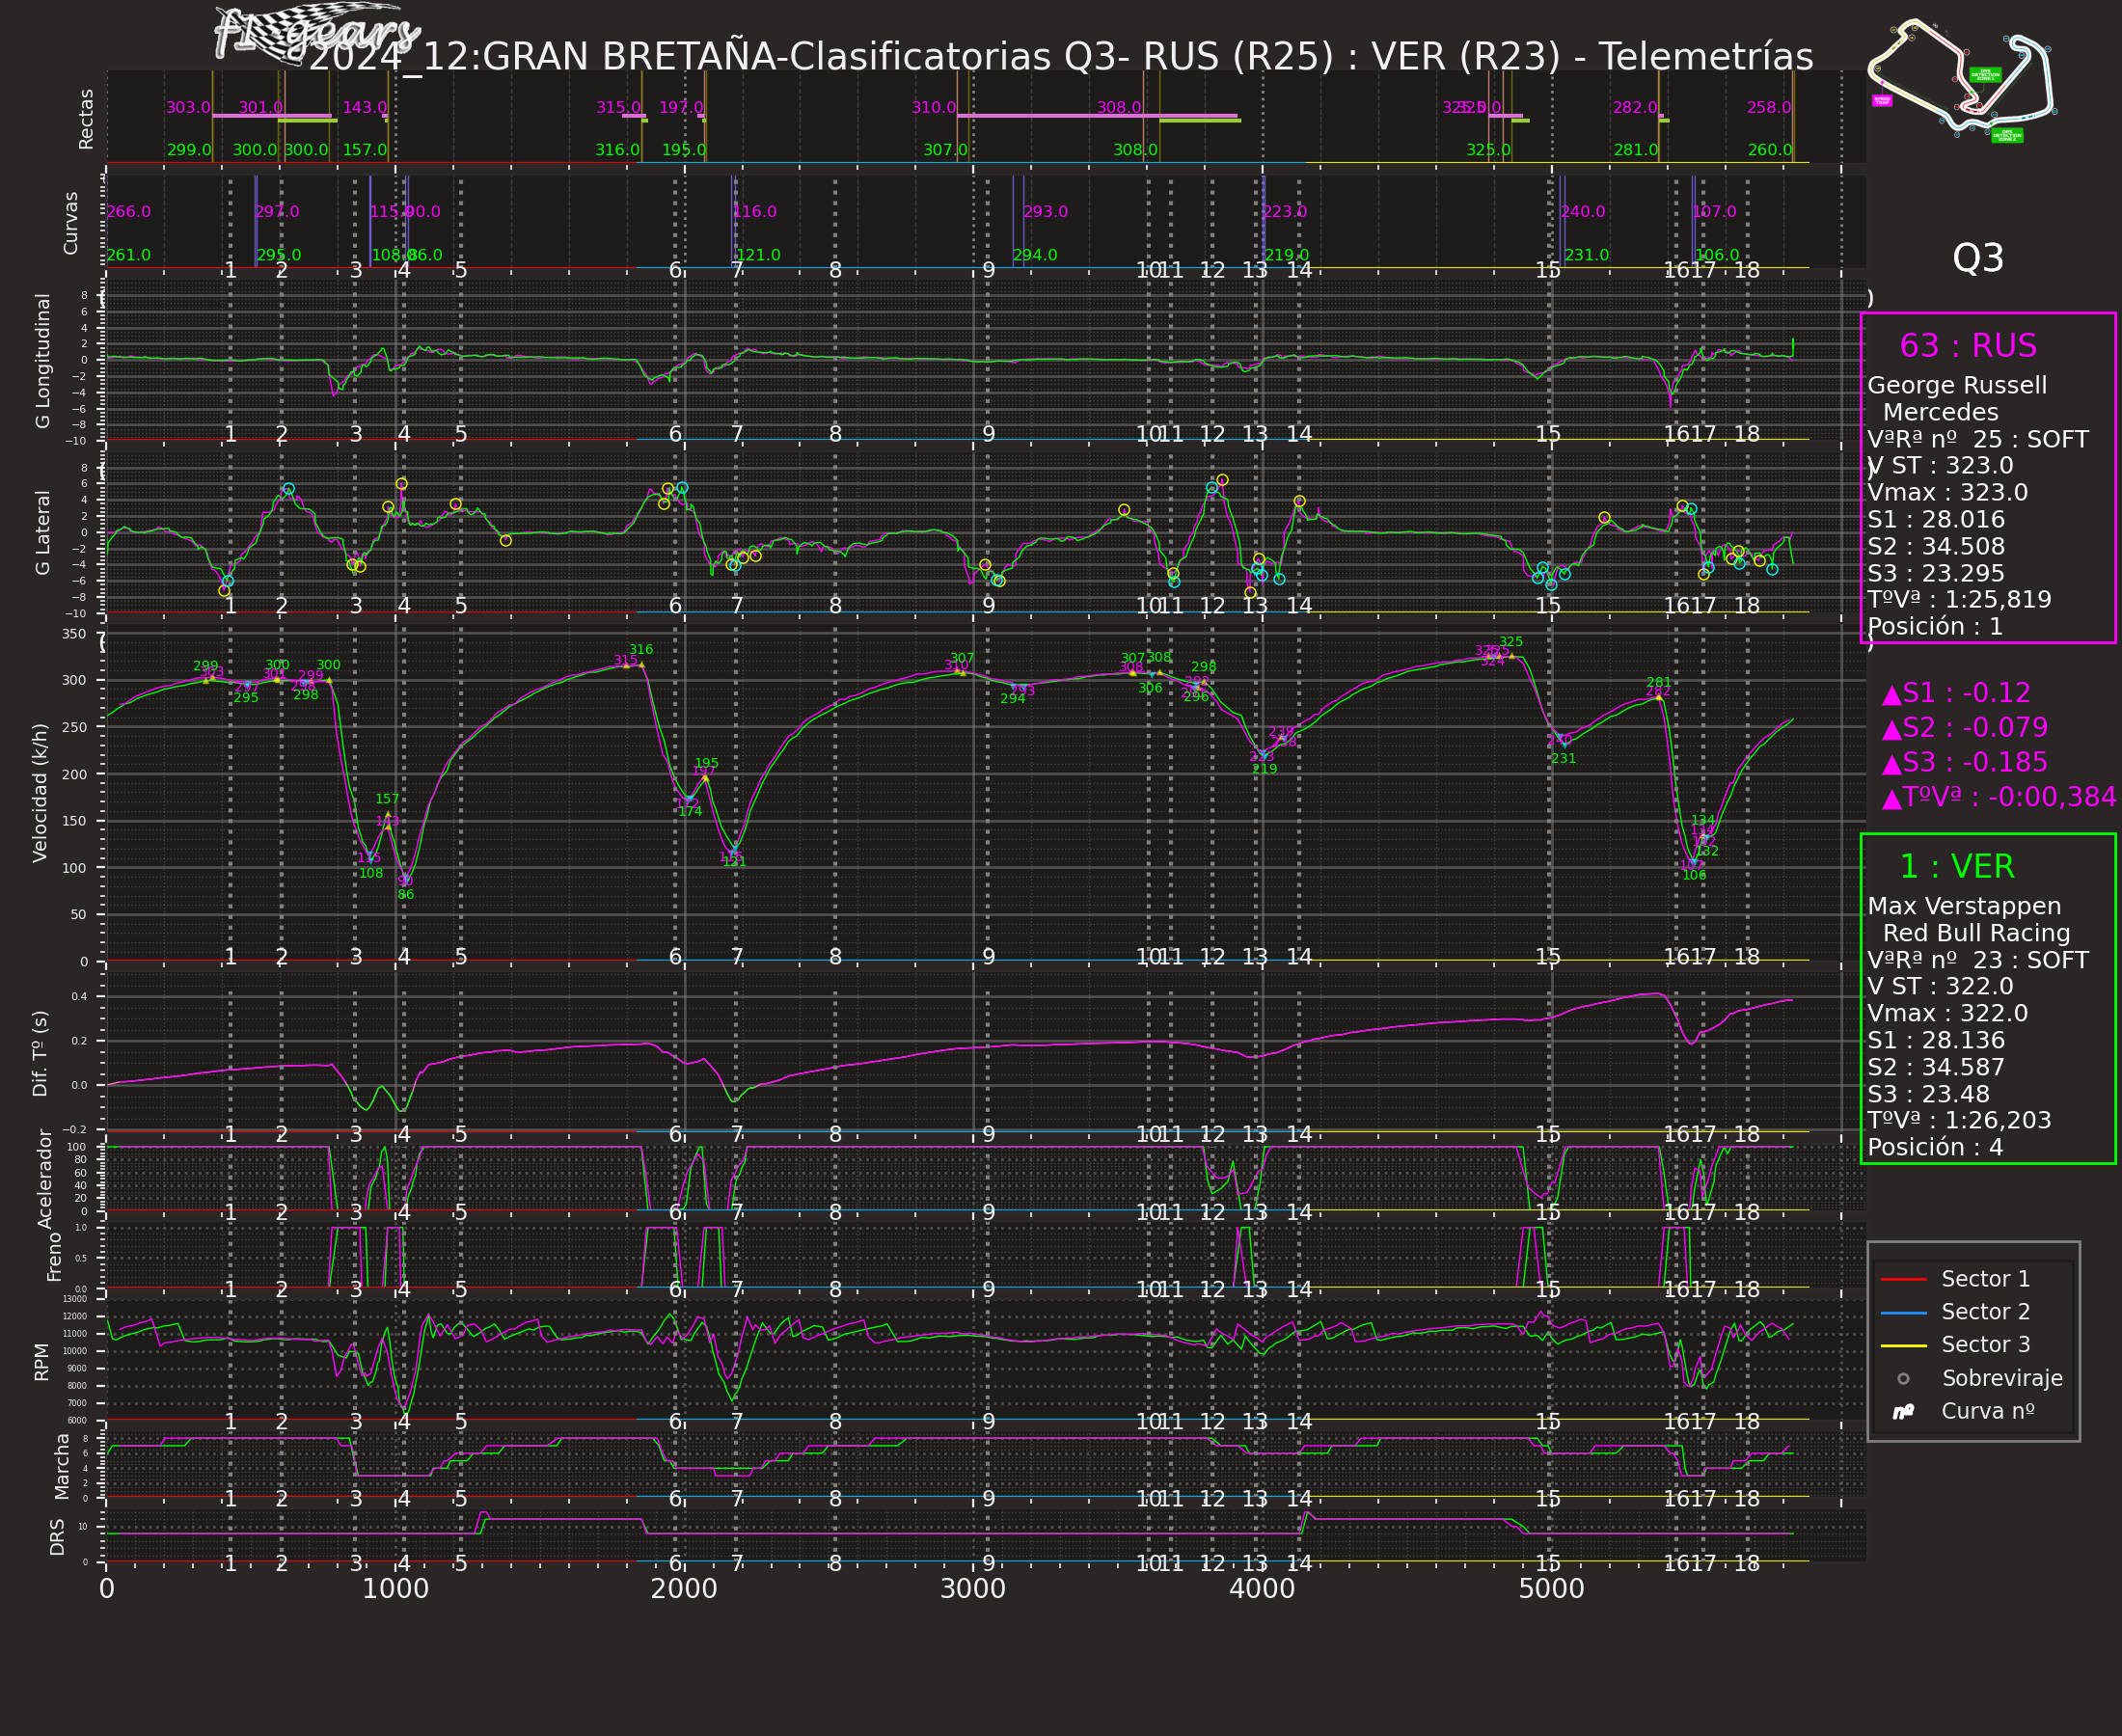Screen dimensions: 2122x1736
Task: Click DRS Detection Zone 2 label on map
Action: tap(2006, 135)
